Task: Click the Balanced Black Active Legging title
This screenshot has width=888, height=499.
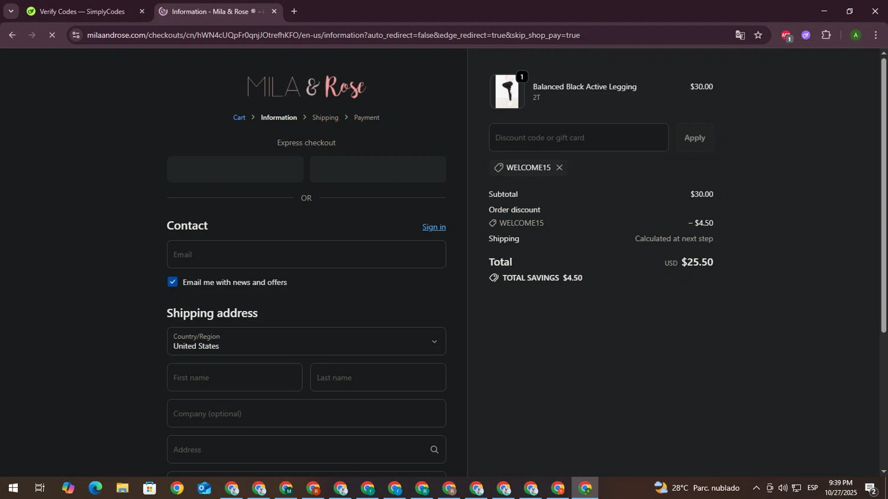Action: click(585, 86)
